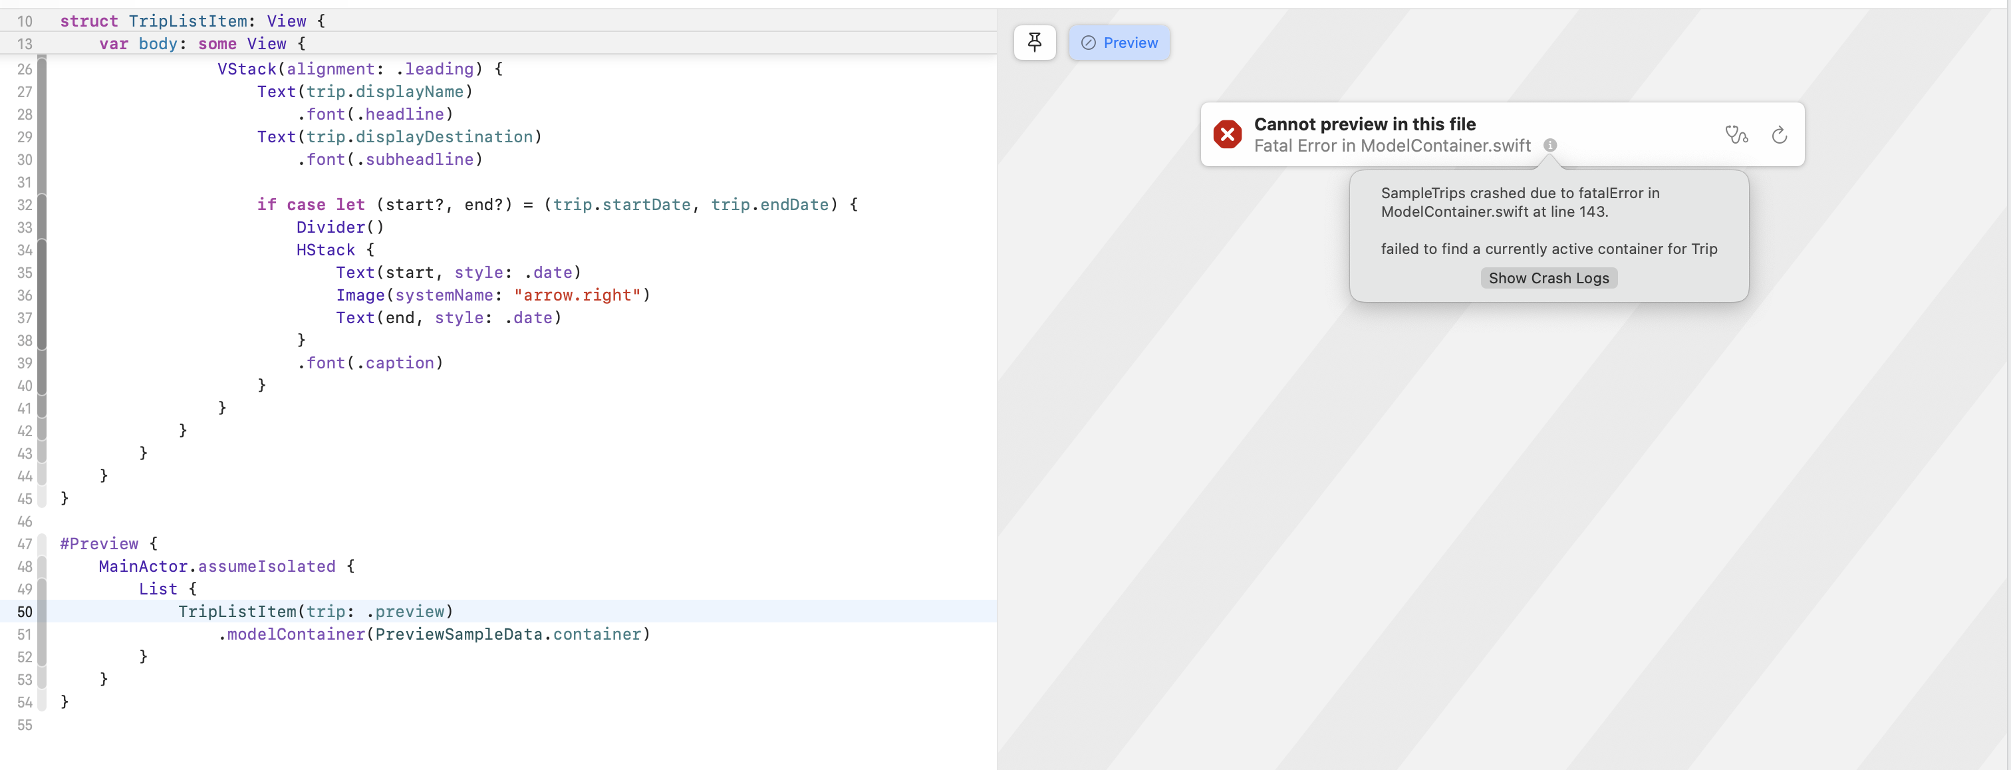Click line number 50 in the gutter
Screen dimensions: 2011x770
(24, 612)
